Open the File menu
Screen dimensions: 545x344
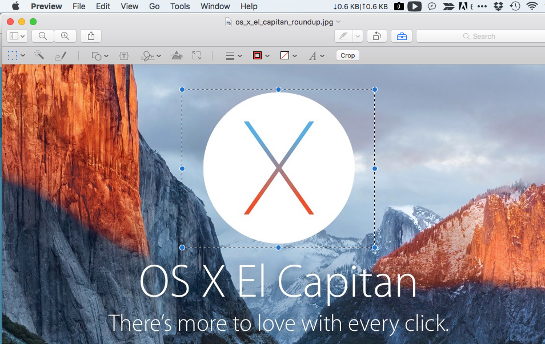tap(79, 6)
